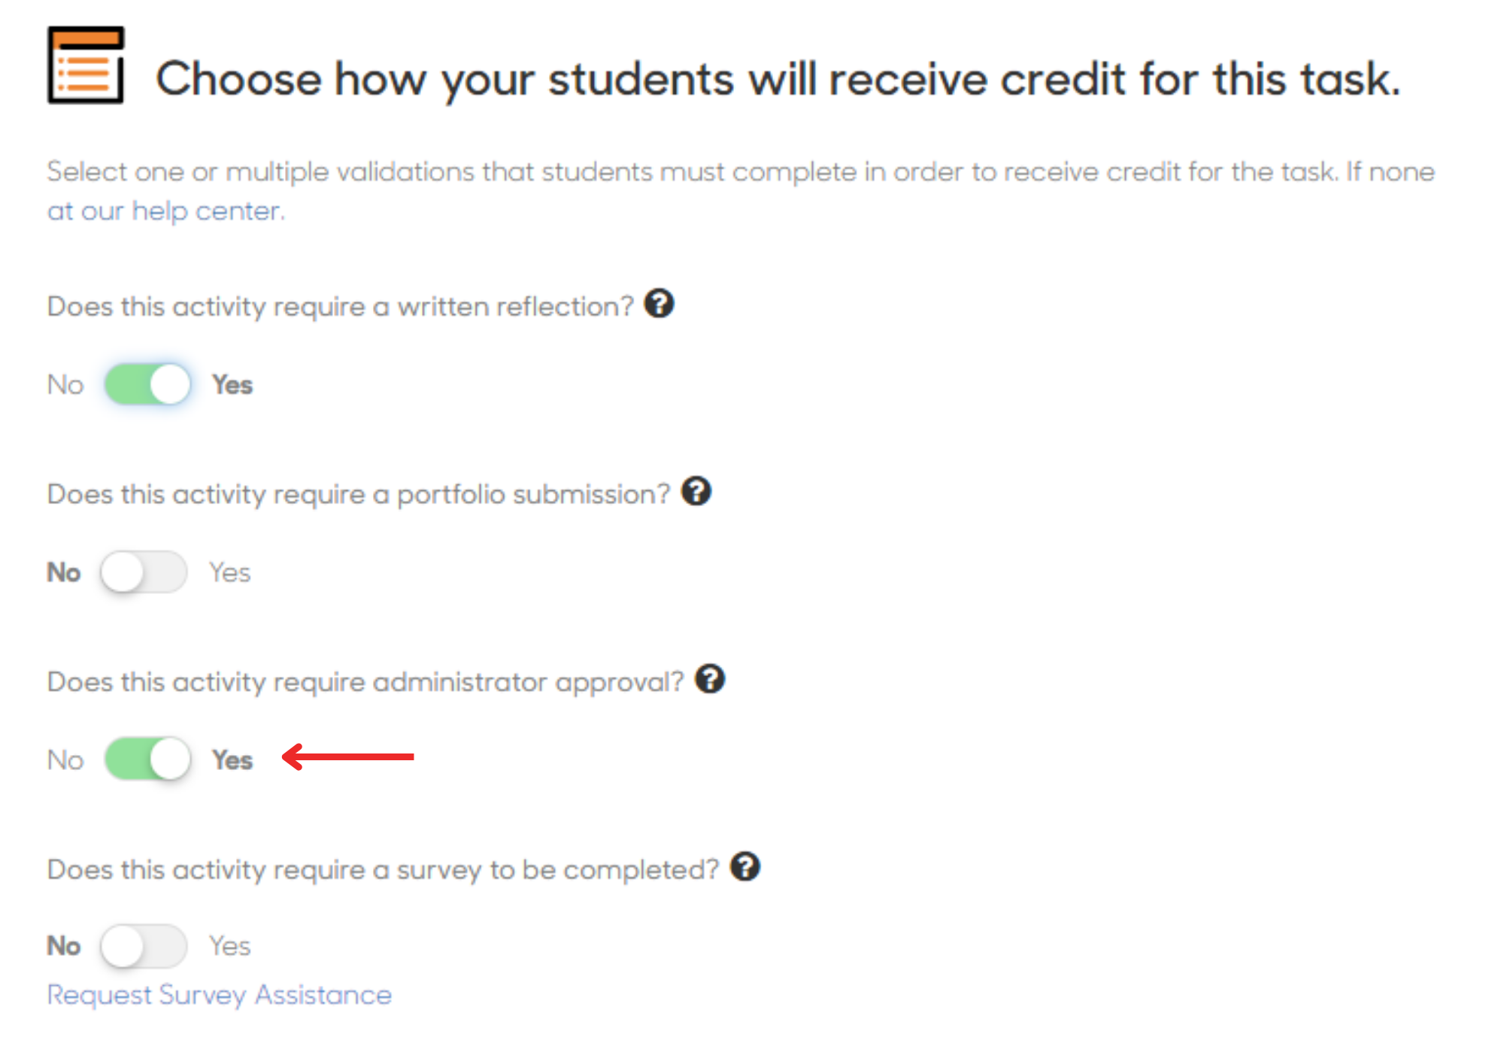The width and height of the screenshot is (1504, 1046).
Task: Click the No label for portfolio submission
Action: 64,573
